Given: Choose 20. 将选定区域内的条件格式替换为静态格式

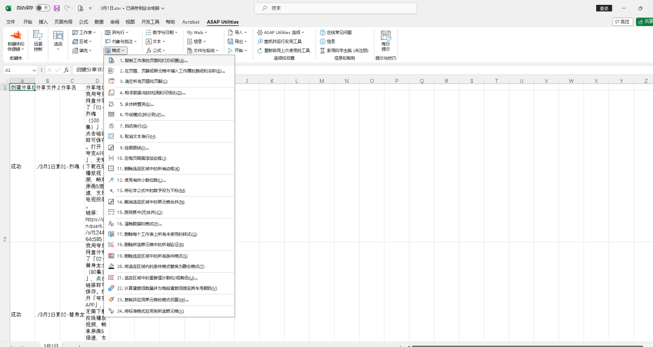Looking at the screenshot, I should click(169, 266).
